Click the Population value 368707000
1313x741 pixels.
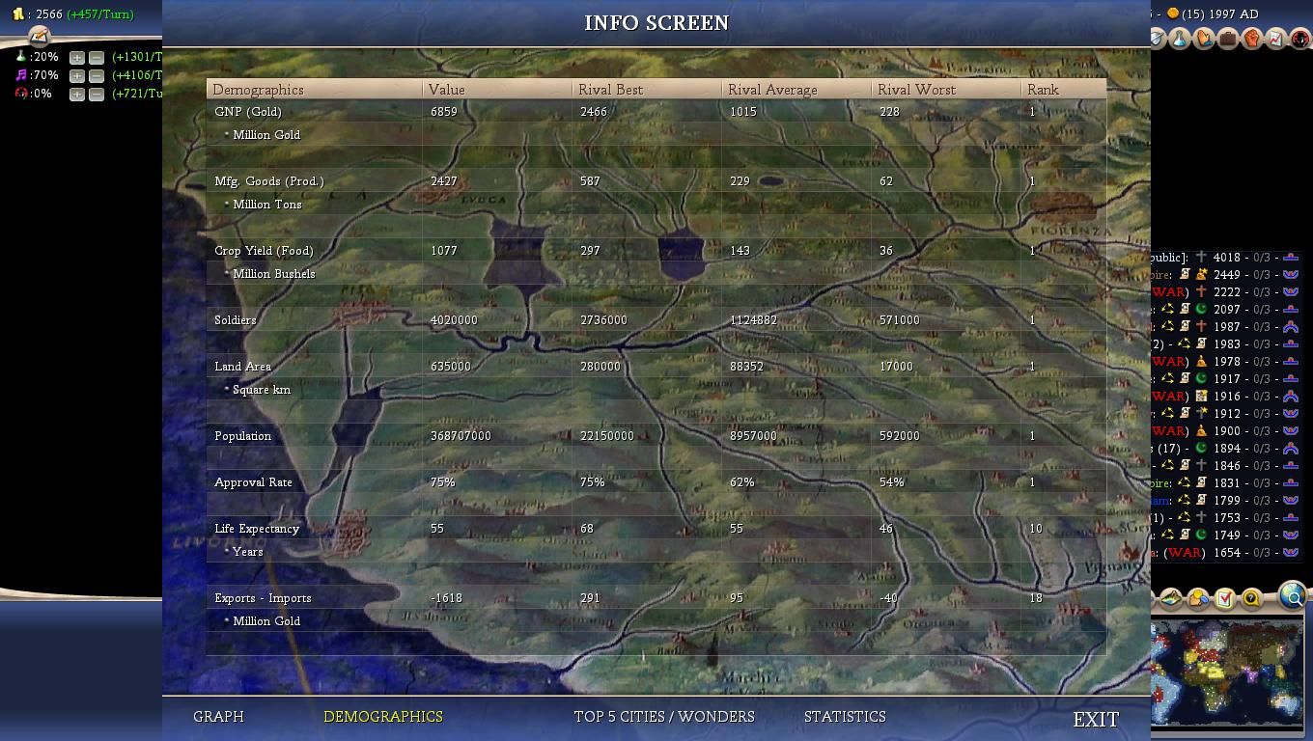point(461,436)
